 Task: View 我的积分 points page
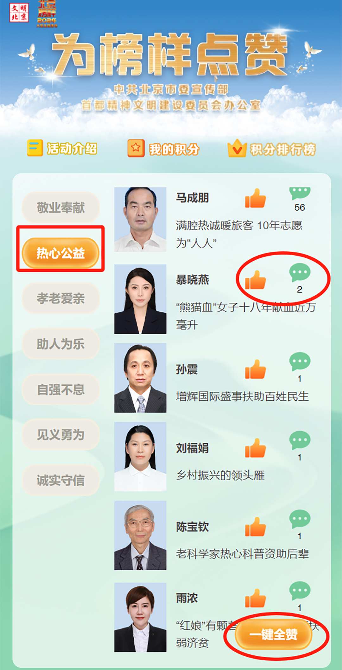click(x=163, y=149)
